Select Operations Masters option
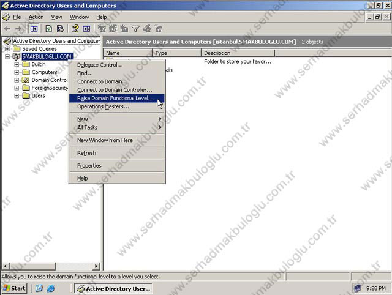This screenshot has height=295, width=392. click(x=117, y=106)
